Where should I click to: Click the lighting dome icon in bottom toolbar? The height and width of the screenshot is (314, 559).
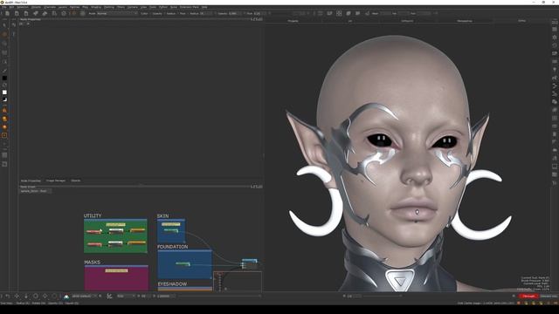coord(66,297)
